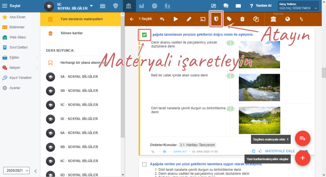Select 6C · SOSYAL BİLGİLER class
This screenshot has width=326, height=177.
point(81,161)
